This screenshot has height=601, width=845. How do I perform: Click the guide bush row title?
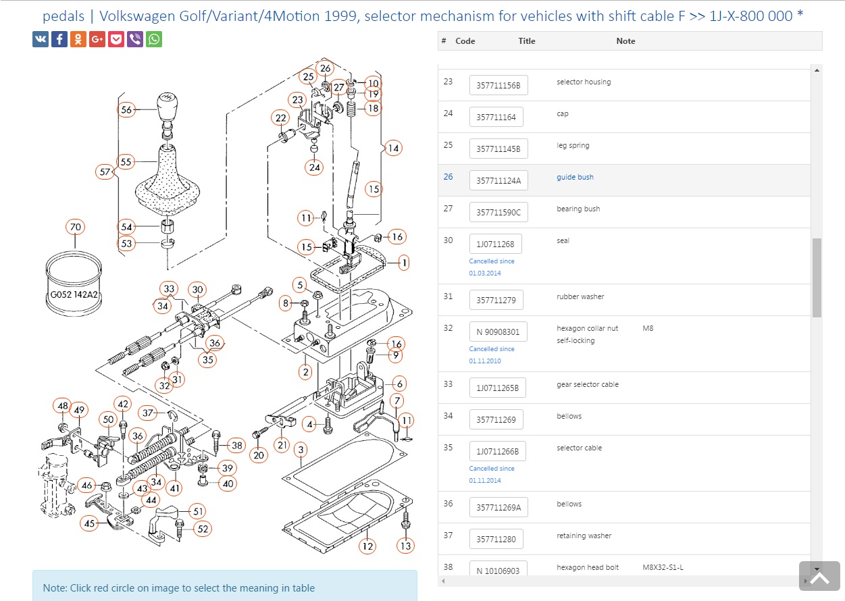575,178
